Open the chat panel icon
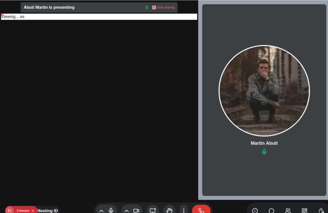 [x=271, y=211]
